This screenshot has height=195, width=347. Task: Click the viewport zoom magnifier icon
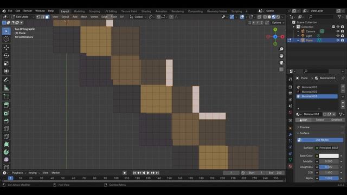coord(281,49)
